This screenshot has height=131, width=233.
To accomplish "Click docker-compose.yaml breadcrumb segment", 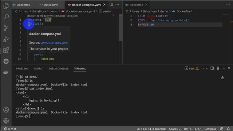I will [80, 11].
